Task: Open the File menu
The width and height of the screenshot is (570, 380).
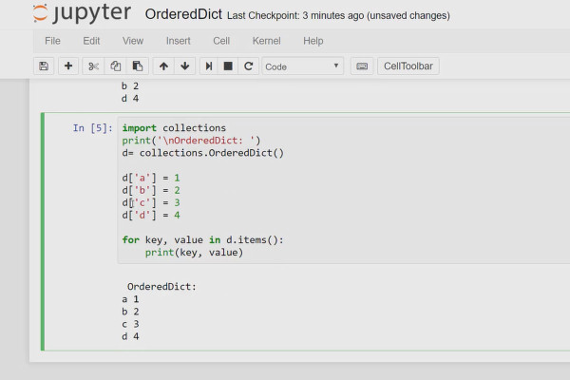Action: tap(52, 41)
